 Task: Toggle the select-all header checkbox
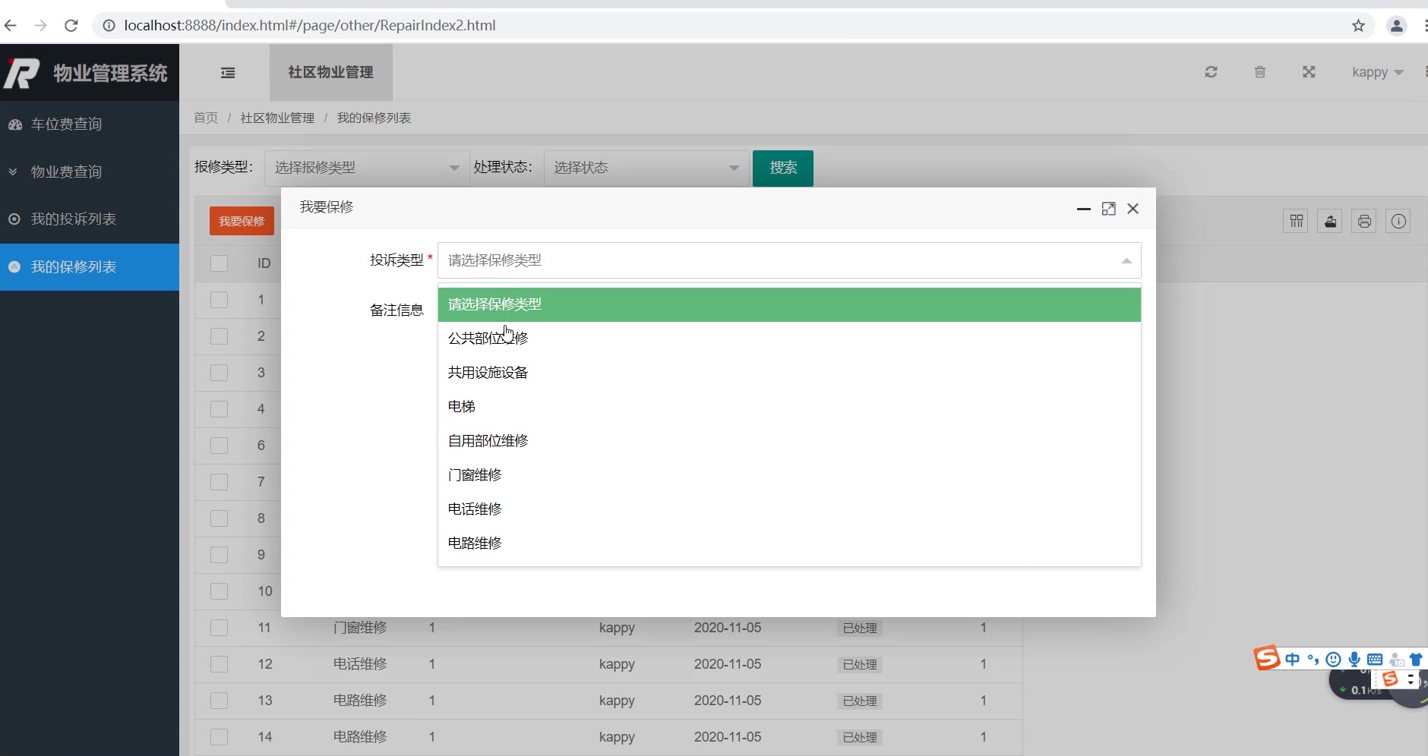point(220,263)
